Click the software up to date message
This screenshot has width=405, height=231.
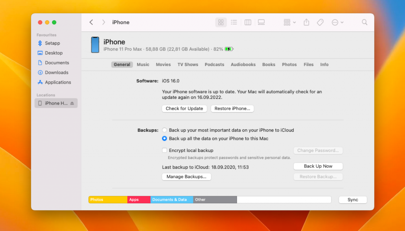[x=242, y=94]
